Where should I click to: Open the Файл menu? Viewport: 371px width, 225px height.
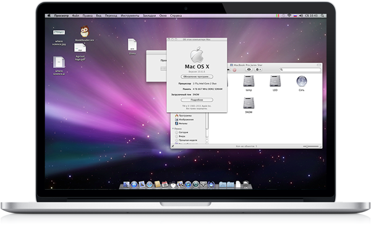[x=75, y=15]
